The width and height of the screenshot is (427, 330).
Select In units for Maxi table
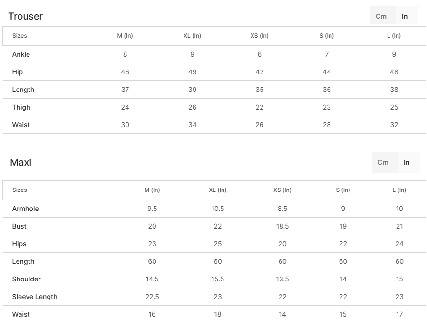[x=407, y=162]
